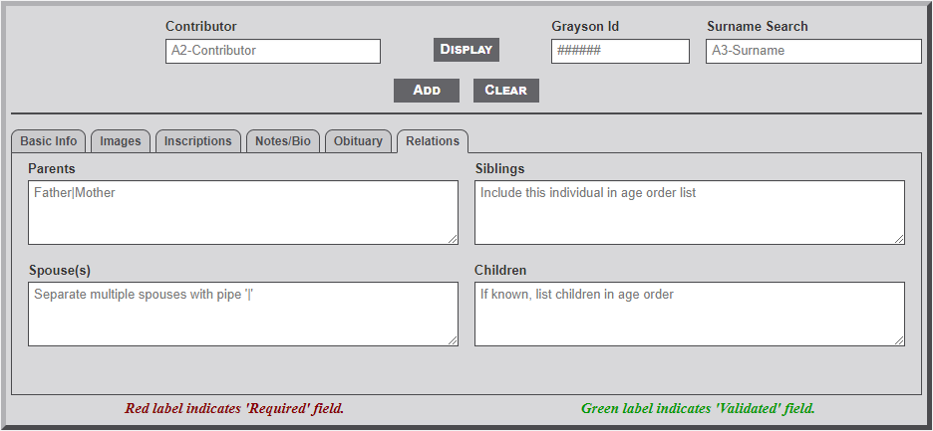The image size is (933, 431).
Task: Click the Spouse(s) text area resize handle
Action: point(453,340)
